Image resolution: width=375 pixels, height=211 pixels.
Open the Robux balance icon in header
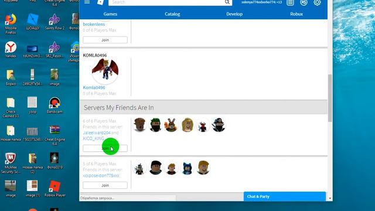click(304, 2)
